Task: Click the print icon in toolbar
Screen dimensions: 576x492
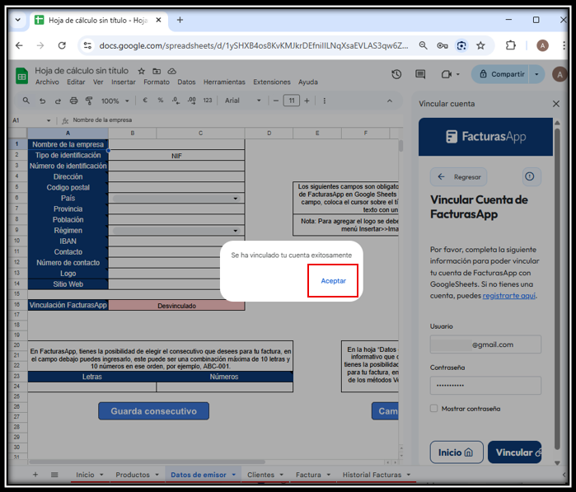Action: click(74, 101)
